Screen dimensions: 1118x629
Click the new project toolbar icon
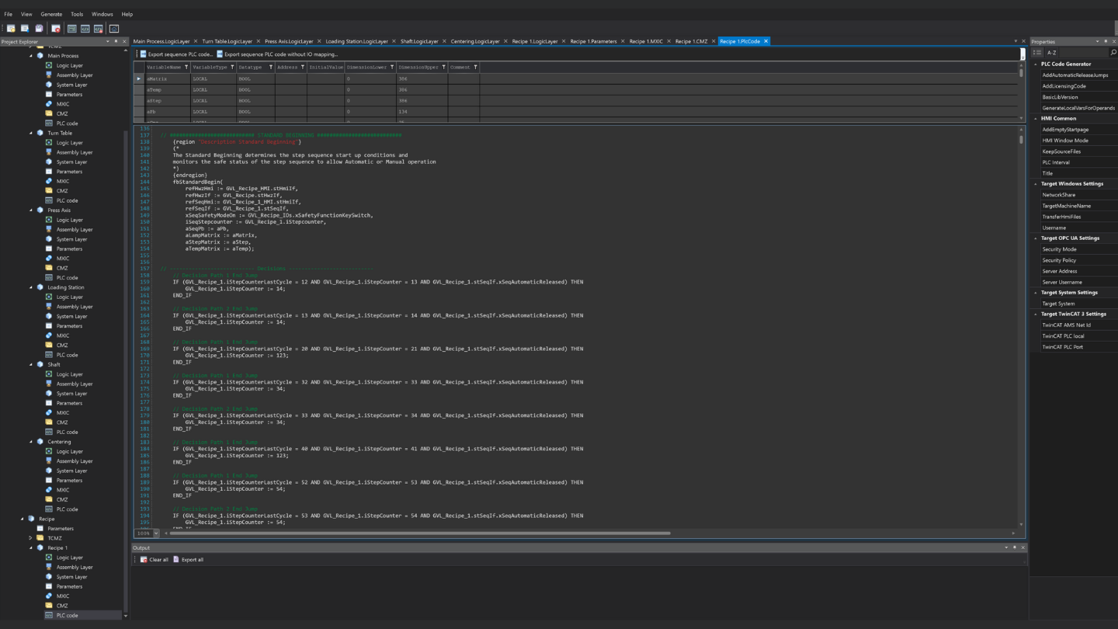[11, 29]
